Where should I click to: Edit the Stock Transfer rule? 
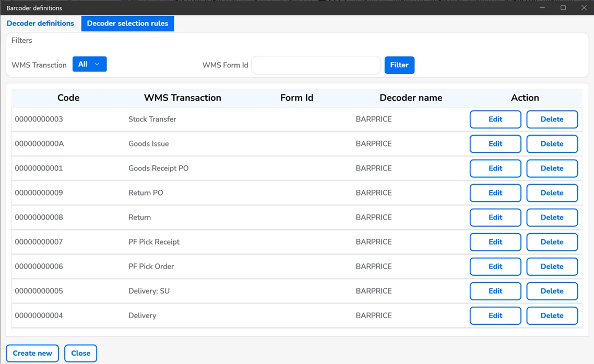[x=495, y=119]
